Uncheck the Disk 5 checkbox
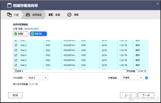161x103 pixels. coord(16,60)
